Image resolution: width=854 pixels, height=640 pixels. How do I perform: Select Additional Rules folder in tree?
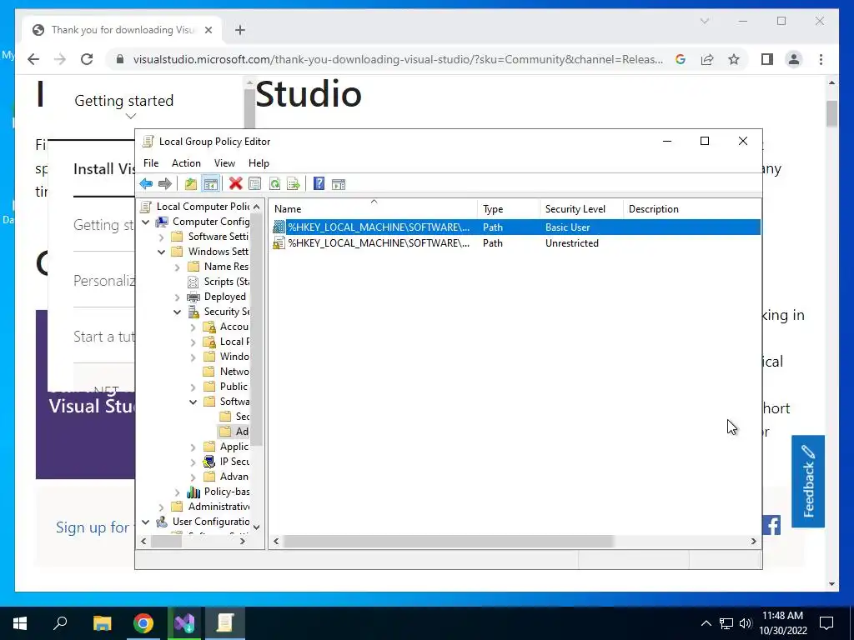pos(234,432)
